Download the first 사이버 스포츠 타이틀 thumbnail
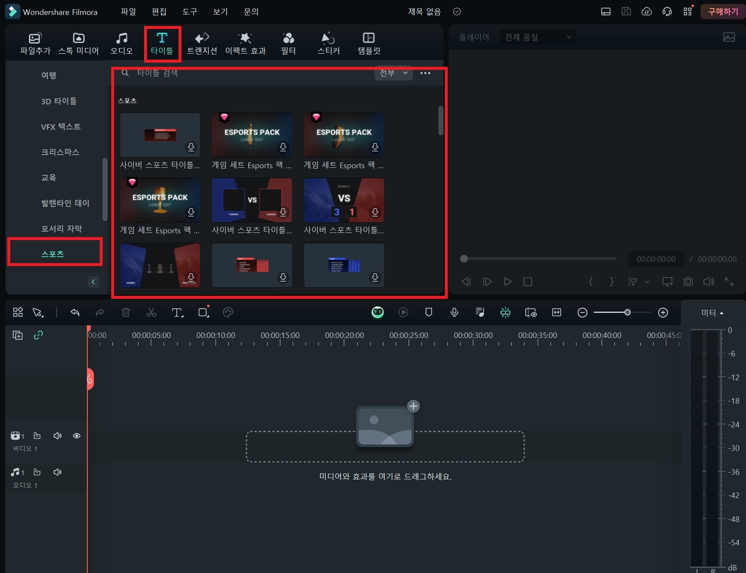 click(191, 147)
